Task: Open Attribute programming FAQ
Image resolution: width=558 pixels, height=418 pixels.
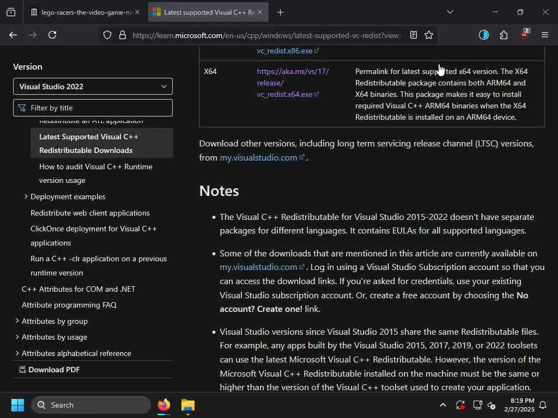Action: click(x=69, y=305)
